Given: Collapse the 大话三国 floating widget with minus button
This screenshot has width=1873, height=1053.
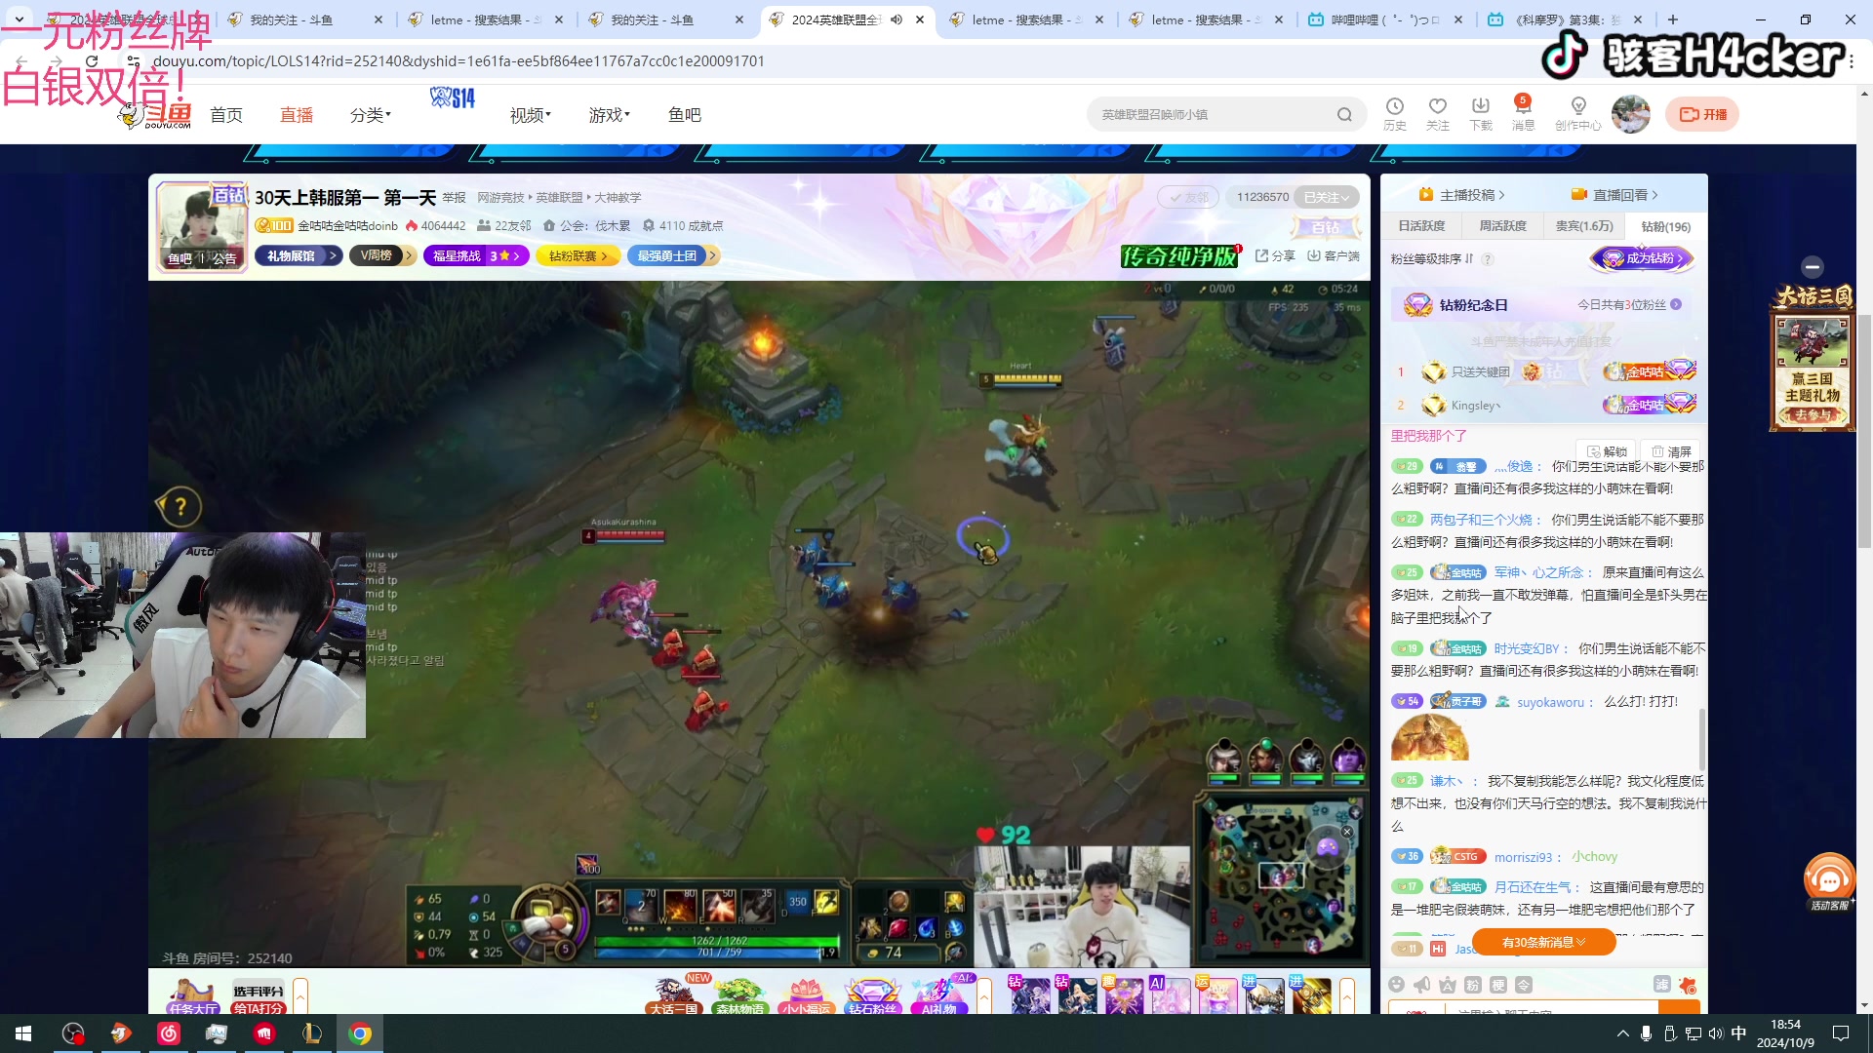Looking at the screenshot, I should 1813,267.
